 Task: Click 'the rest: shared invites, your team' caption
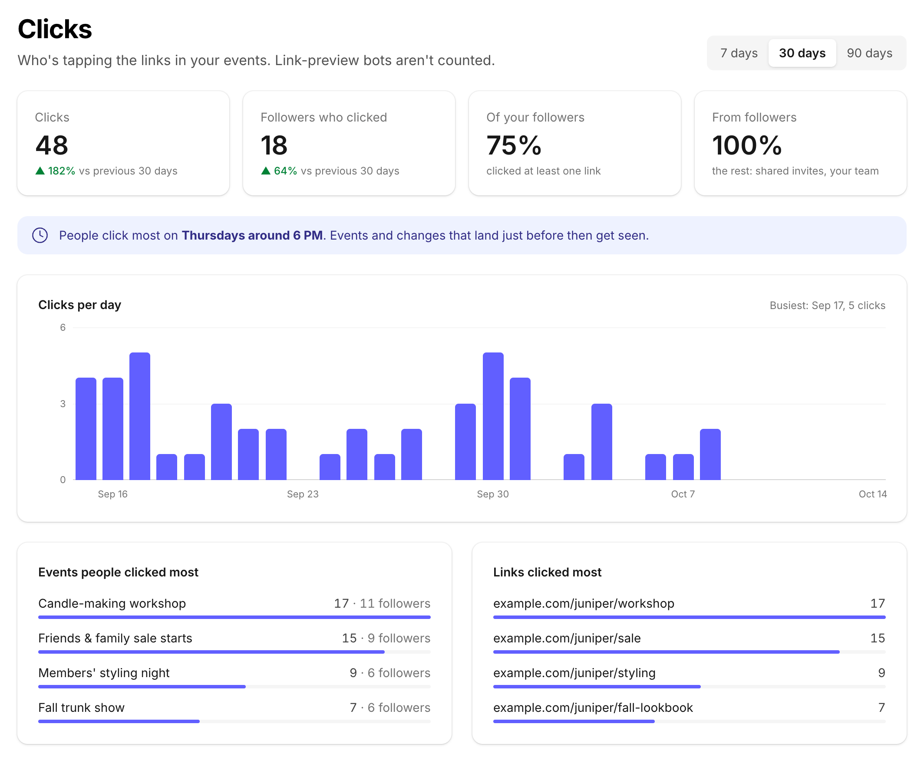point(795,171)
